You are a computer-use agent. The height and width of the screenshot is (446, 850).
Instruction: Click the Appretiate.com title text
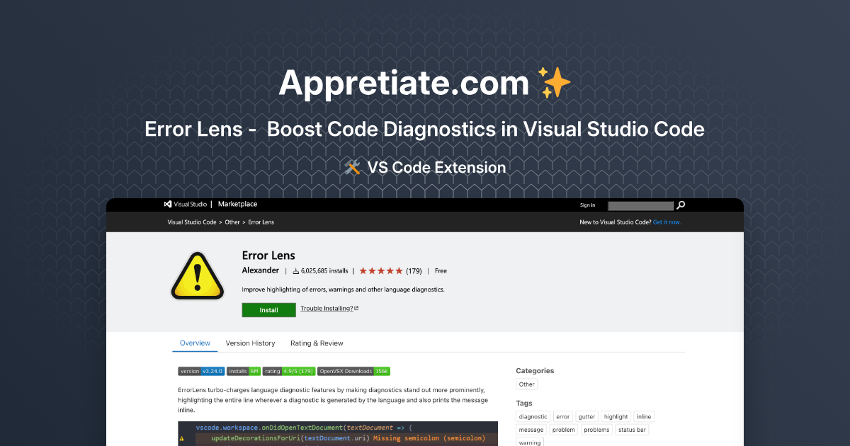pos(404,83)
